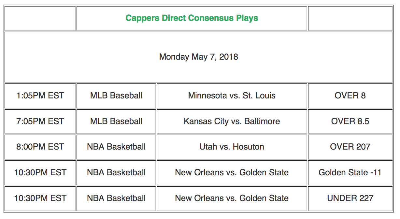Screen dimensions: 400x219
Task: Click the 8:00PM EST time cell
Action: tap(40, 147)
